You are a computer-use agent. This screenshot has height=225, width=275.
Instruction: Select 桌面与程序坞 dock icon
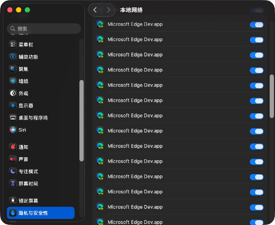(13, 118)
